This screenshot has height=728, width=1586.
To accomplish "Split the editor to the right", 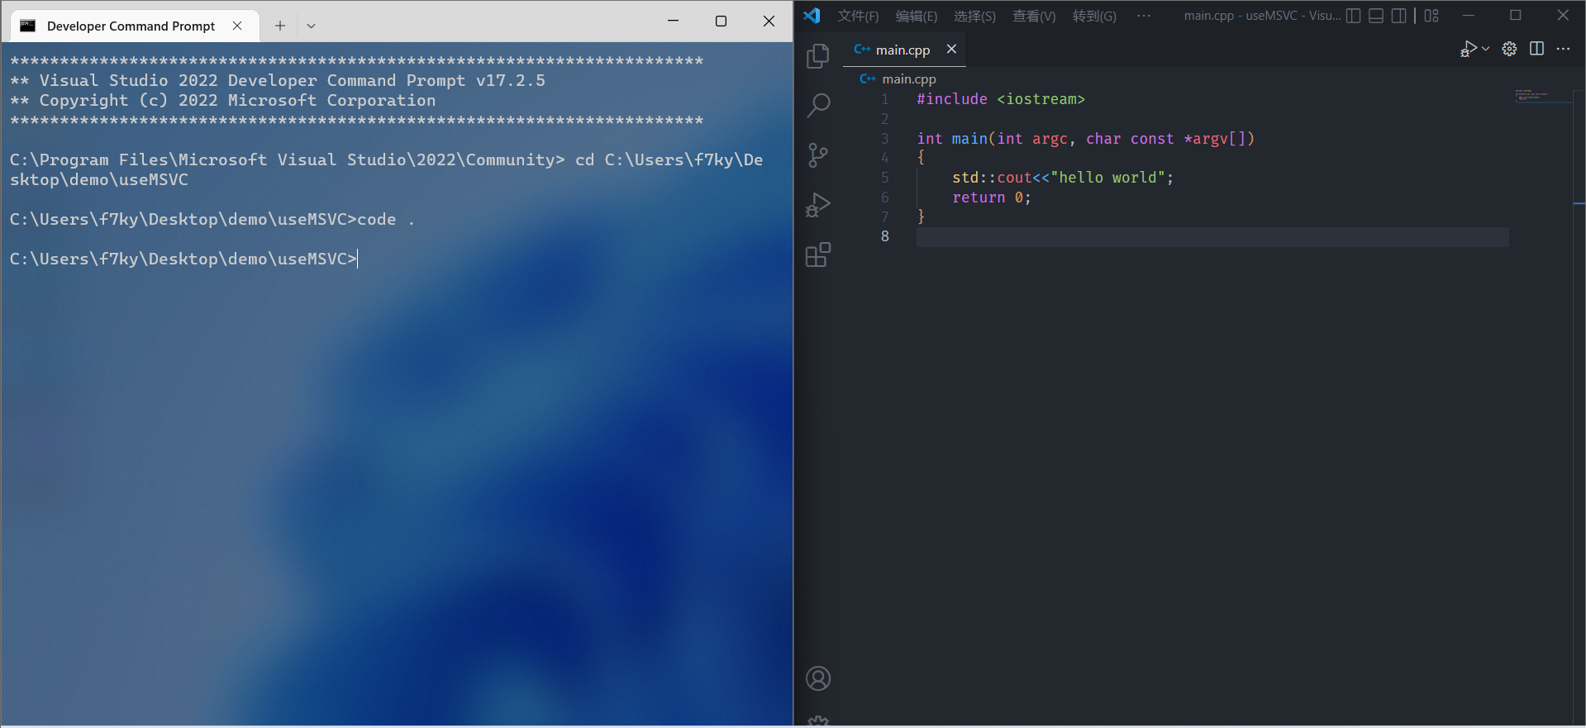I will click(1536, 49).
